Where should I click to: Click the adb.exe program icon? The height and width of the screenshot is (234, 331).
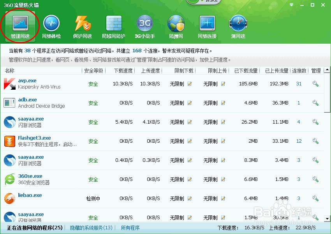[x=9, y=103]
